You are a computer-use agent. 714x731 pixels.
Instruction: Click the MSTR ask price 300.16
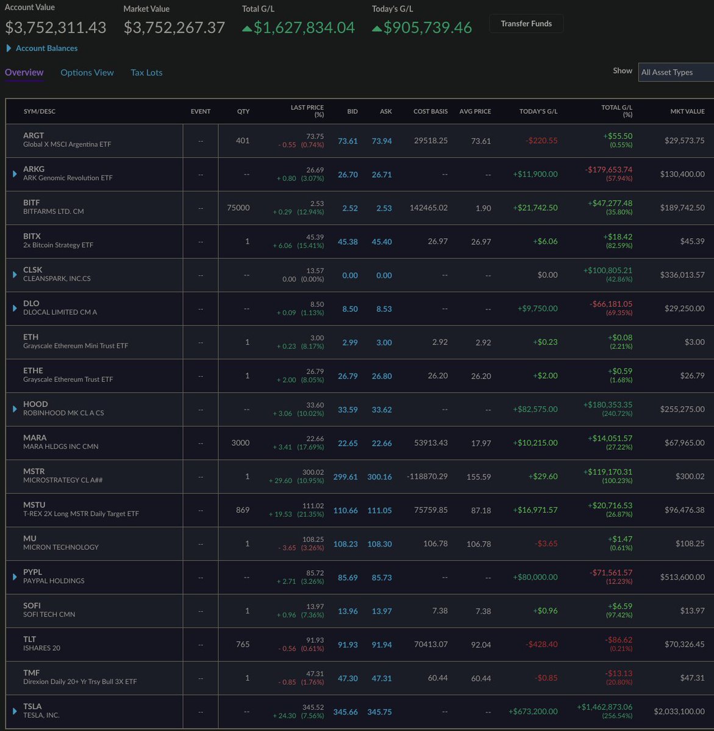380,476
